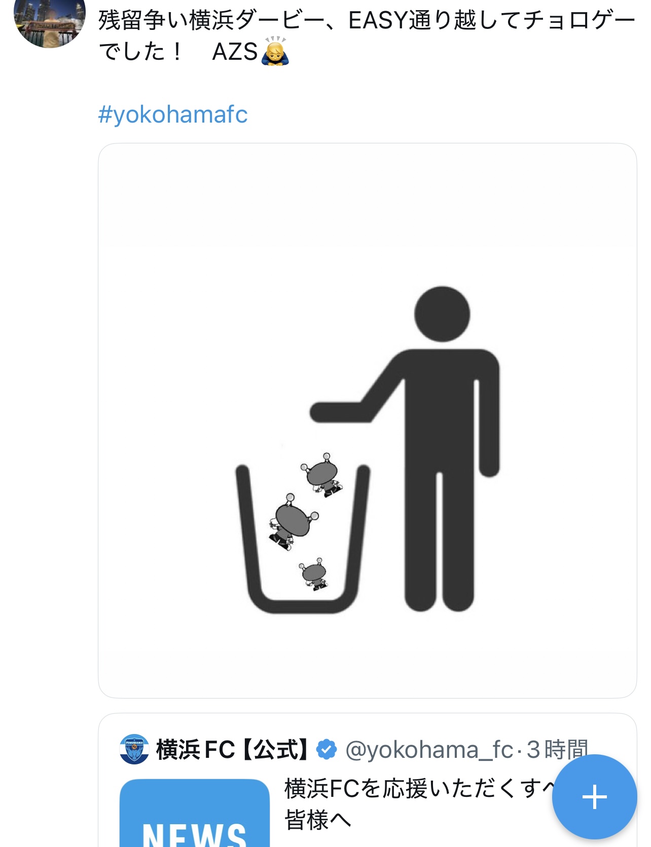
Task: Open the blue NEWS thumbnail
Action: click(195, 816)
